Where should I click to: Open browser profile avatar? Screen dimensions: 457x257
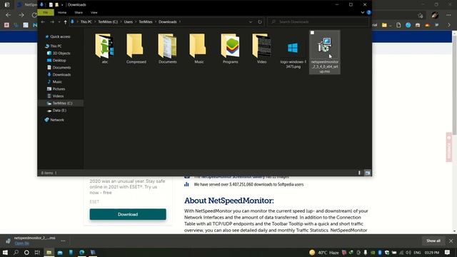pos(435,15)
